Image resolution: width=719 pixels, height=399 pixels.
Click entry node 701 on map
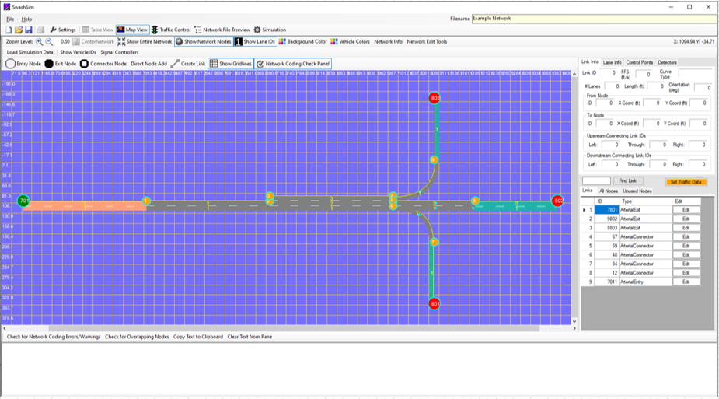23,201
